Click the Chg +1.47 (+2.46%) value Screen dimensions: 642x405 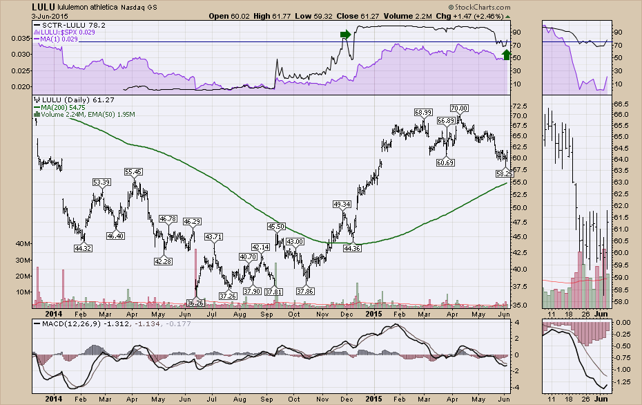pyautogui.click(x=469, y=17)
